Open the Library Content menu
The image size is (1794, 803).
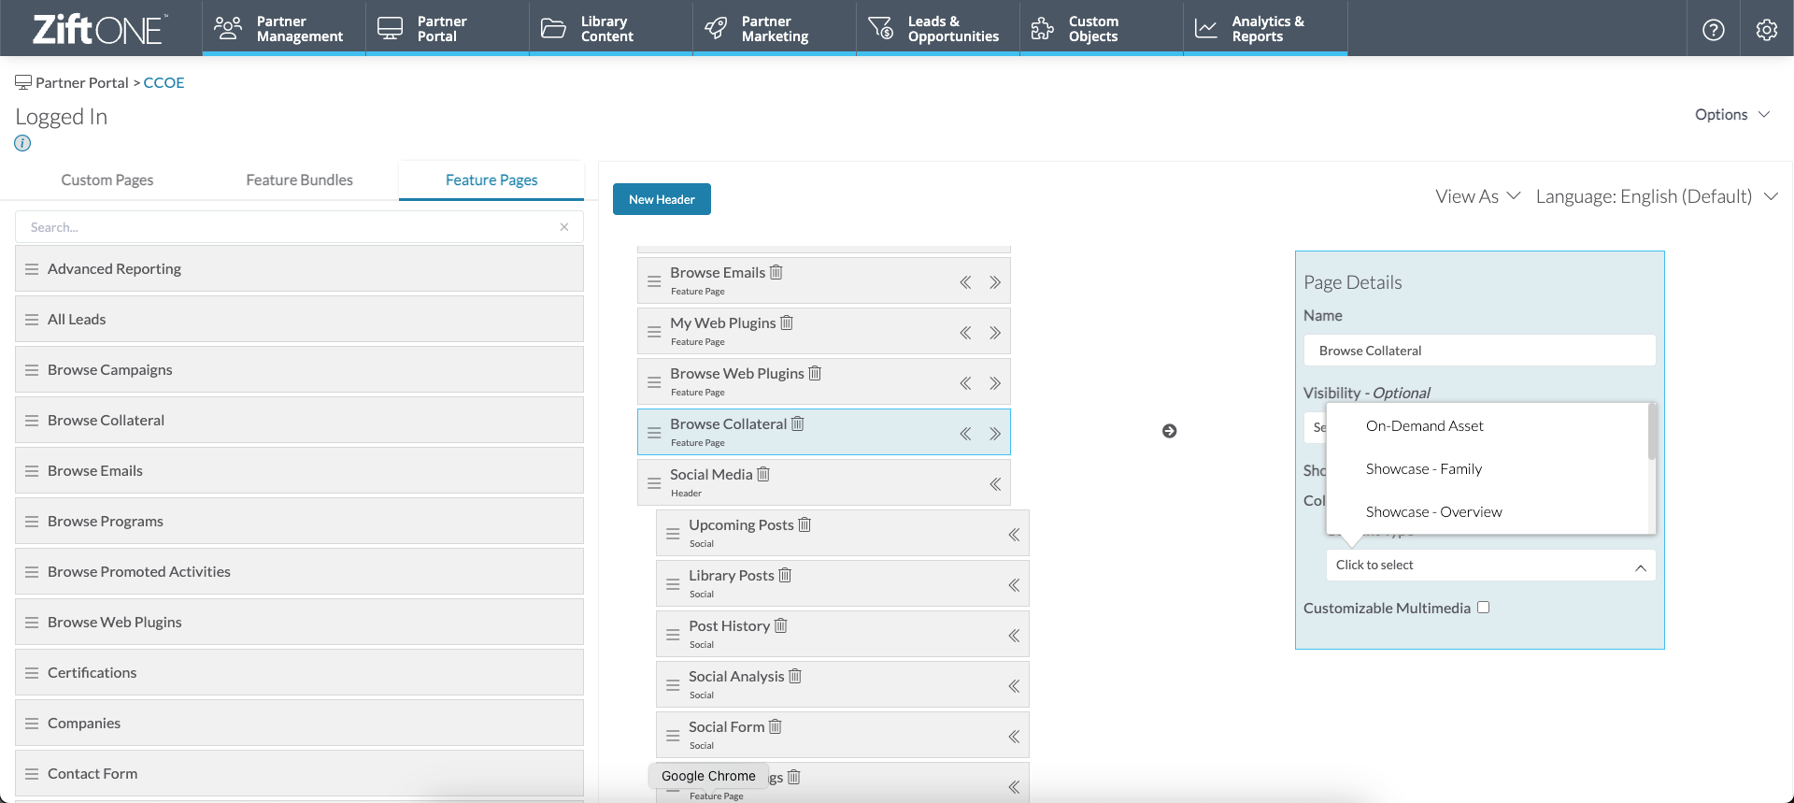pos(610,28)
